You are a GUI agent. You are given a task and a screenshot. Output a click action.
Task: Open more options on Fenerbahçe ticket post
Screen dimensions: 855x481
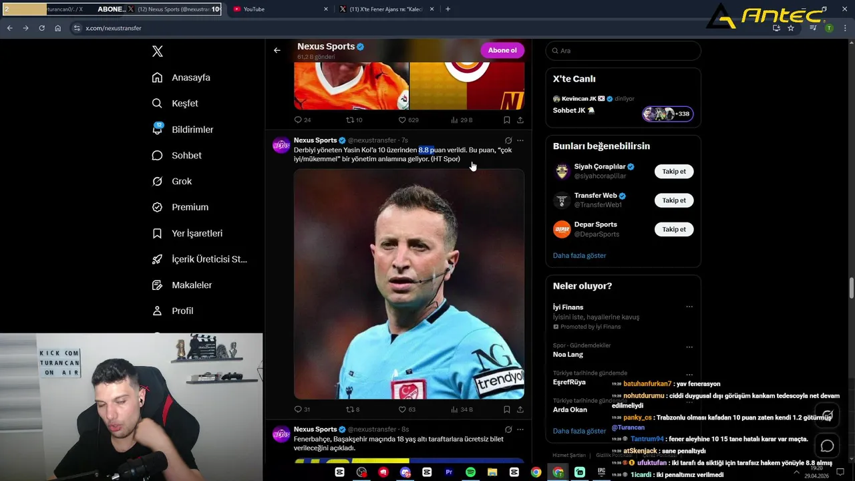[520, 430]
